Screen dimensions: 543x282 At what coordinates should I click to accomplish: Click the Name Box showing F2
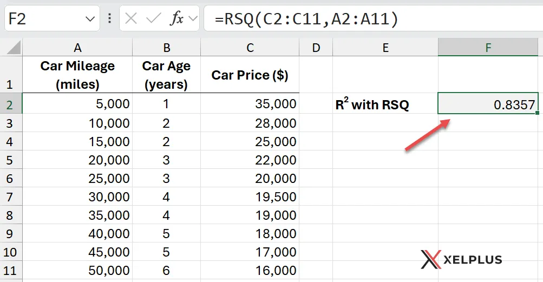(x=52, y=18)
